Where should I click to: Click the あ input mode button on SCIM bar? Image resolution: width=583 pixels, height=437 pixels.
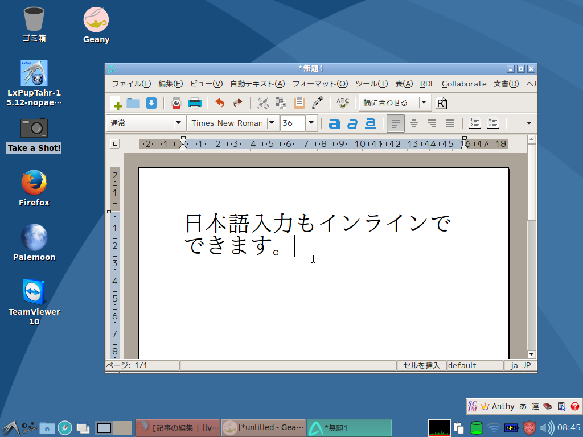(x=523, y=406)
